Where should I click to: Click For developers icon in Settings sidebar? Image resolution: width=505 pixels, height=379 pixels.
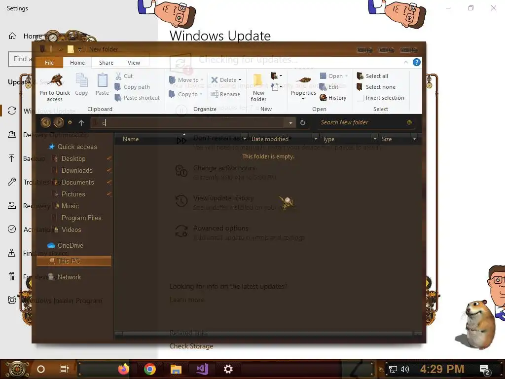(12, 276)
